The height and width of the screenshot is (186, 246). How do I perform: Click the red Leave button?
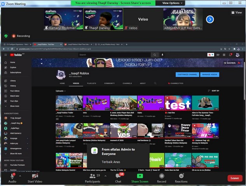[x=235, y=178]
